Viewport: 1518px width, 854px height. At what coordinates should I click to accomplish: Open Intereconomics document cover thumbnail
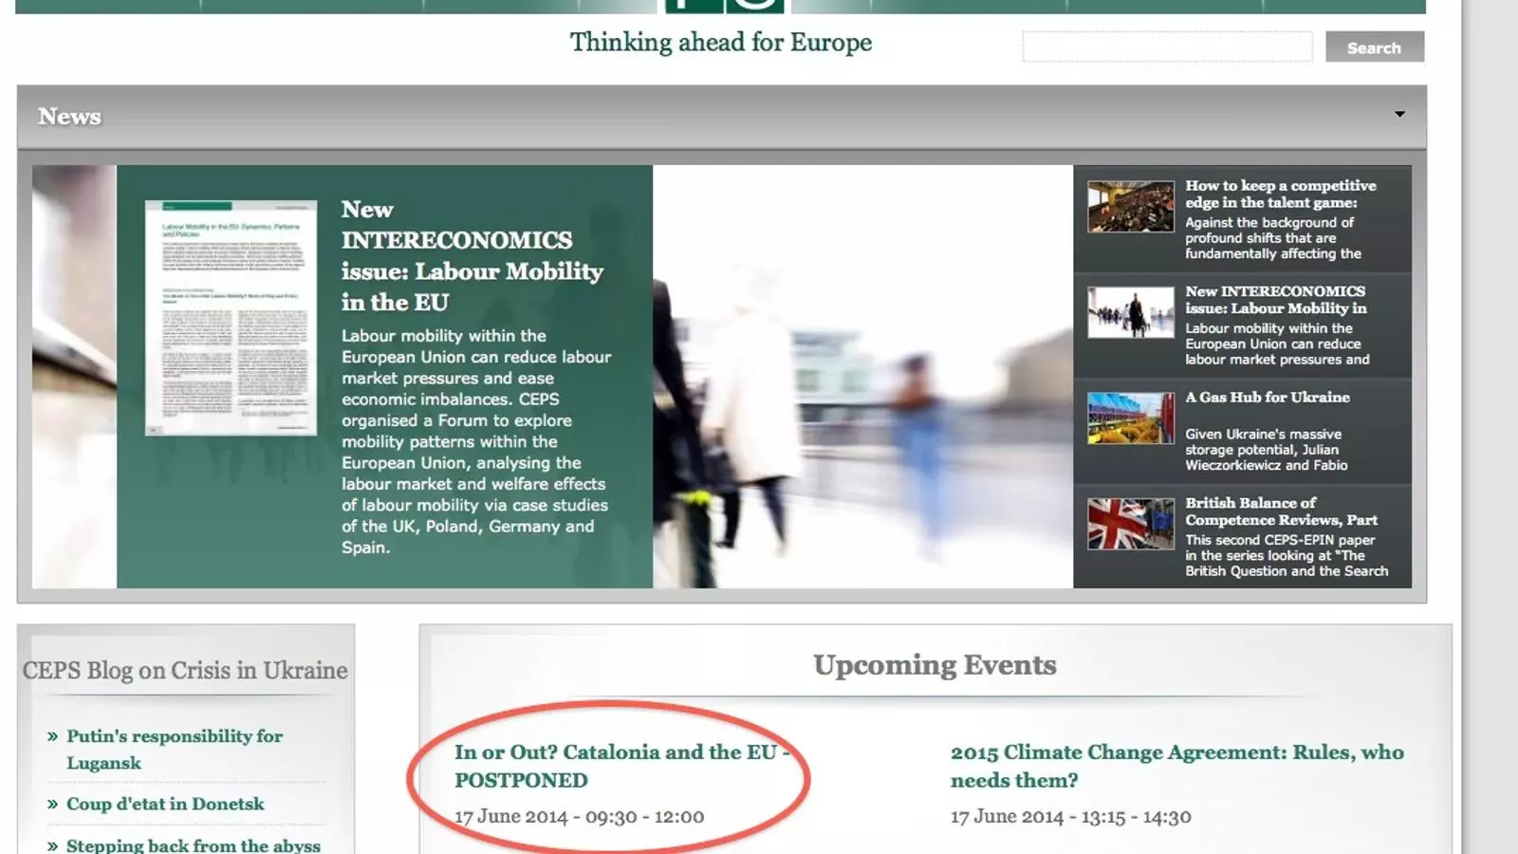(231, 317)
